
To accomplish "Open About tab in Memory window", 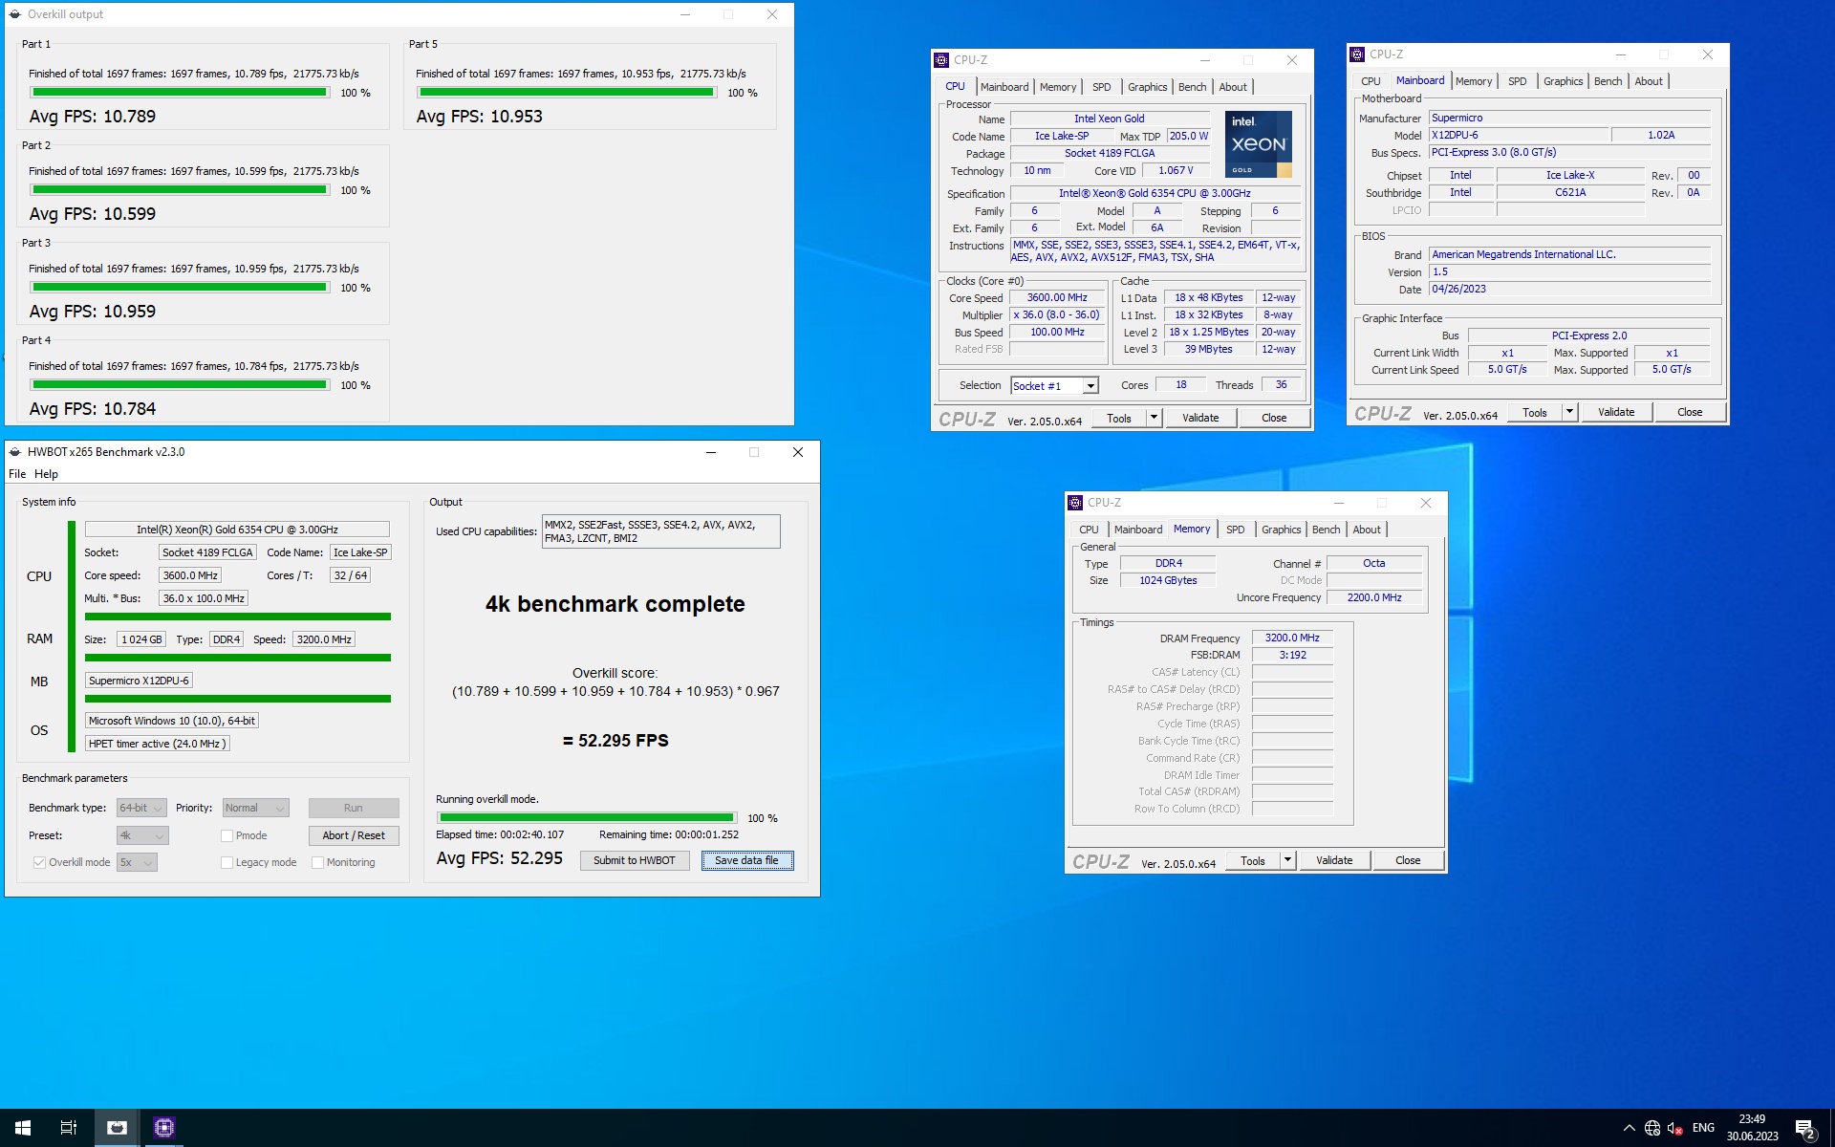I will [1366, 530].
